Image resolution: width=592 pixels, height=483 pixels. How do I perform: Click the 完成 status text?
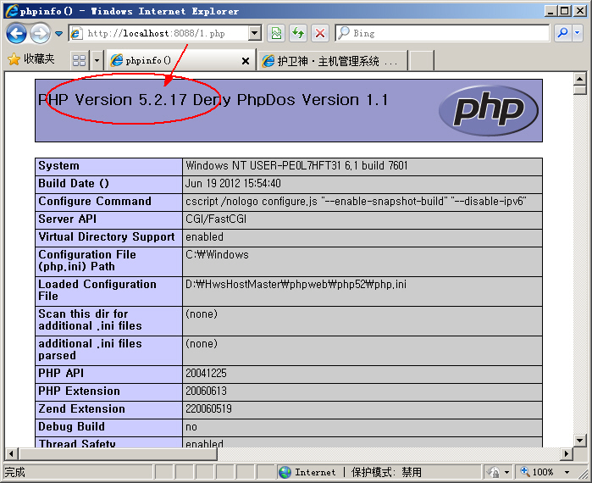(14, 472)
